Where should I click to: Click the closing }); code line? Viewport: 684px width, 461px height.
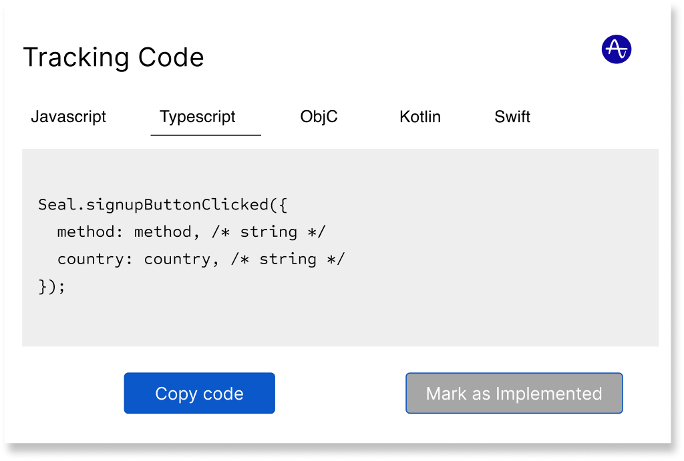[51, 287]
